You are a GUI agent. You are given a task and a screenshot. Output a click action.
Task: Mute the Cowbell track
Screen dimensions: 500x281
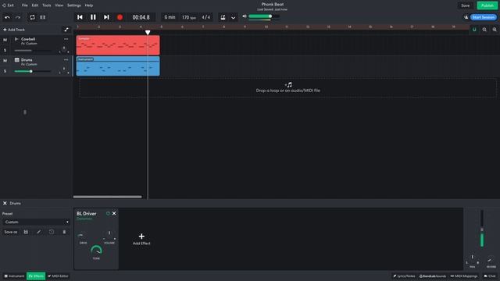click(5, 40)
